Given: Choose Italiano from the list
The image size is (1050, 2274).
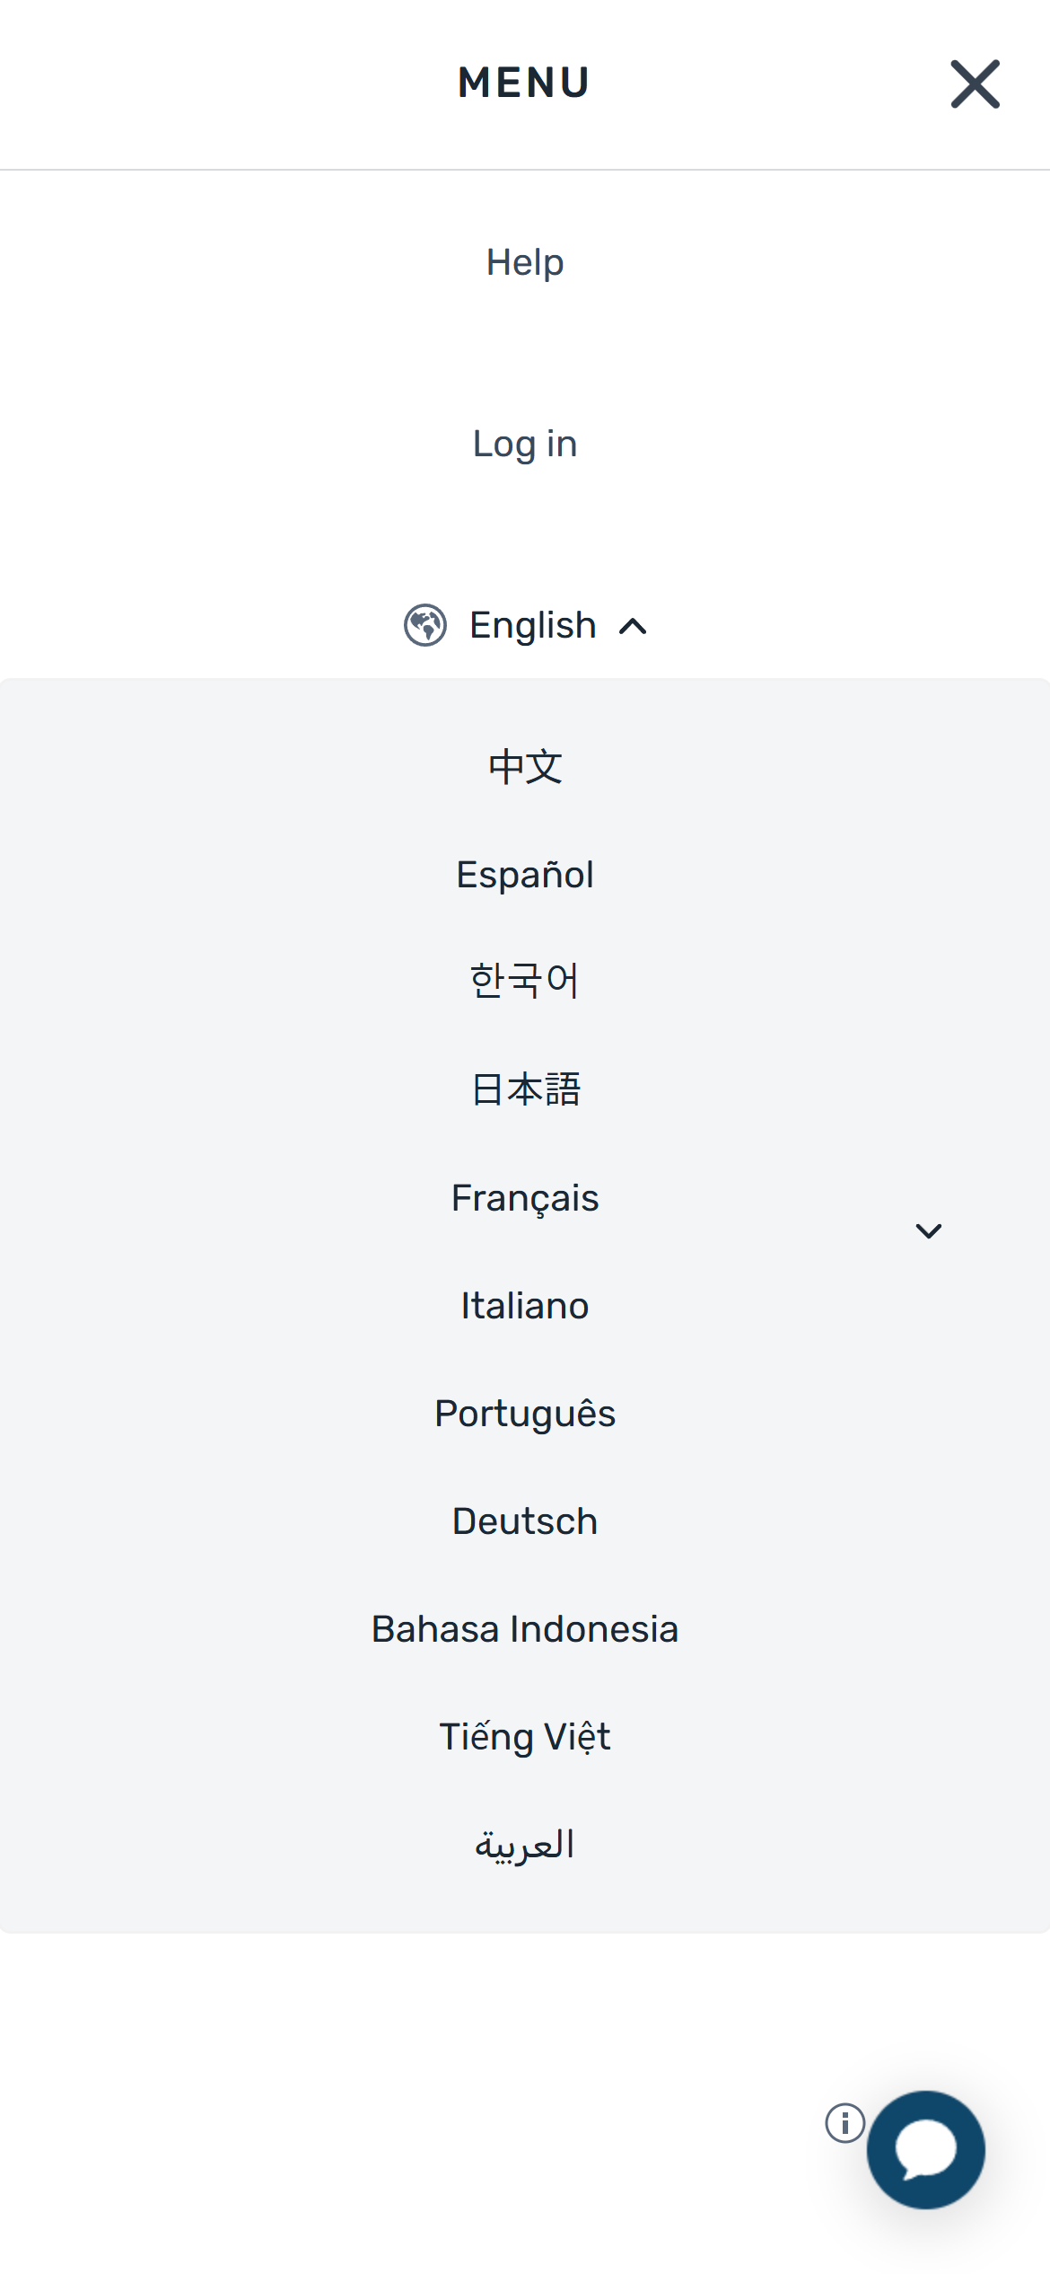Looking at the screenshot, I should [525, 1306].
